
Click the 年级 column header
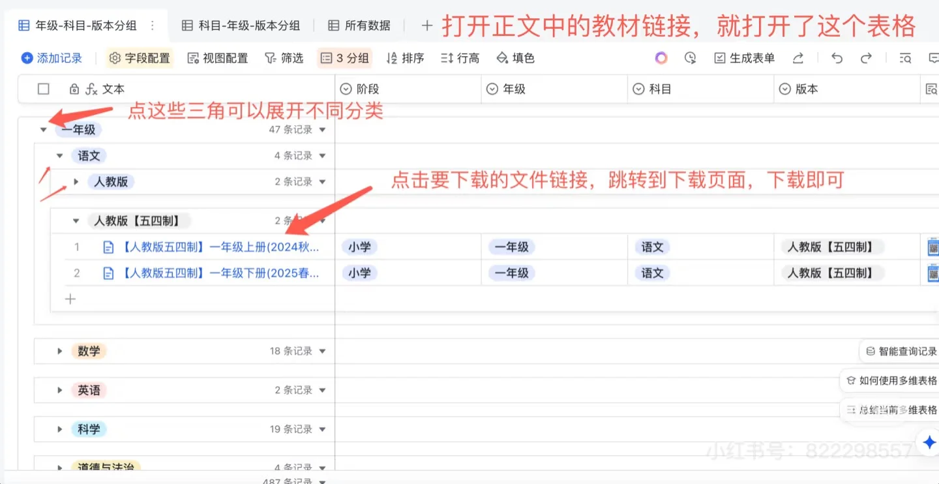coord(554,89)
